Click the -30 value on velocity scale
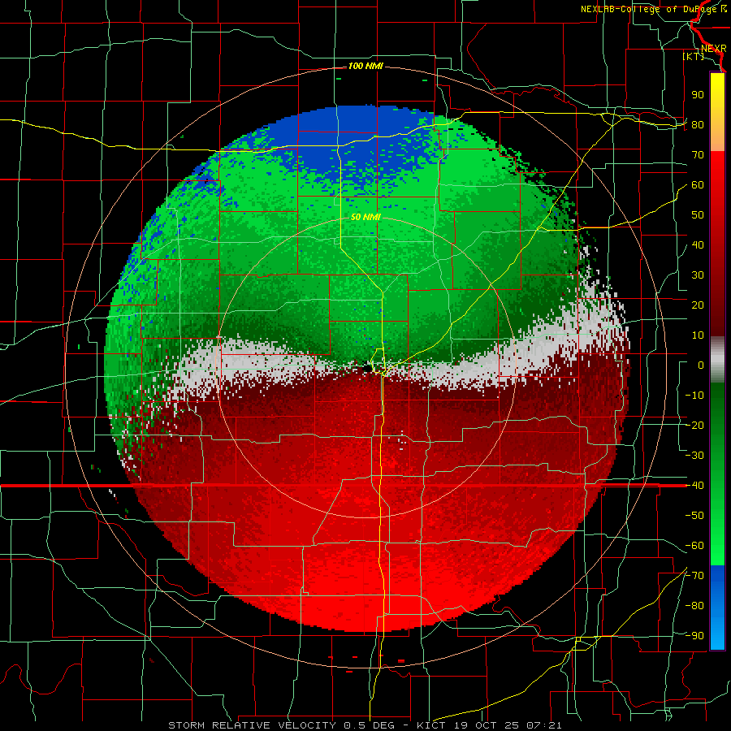 694,456
